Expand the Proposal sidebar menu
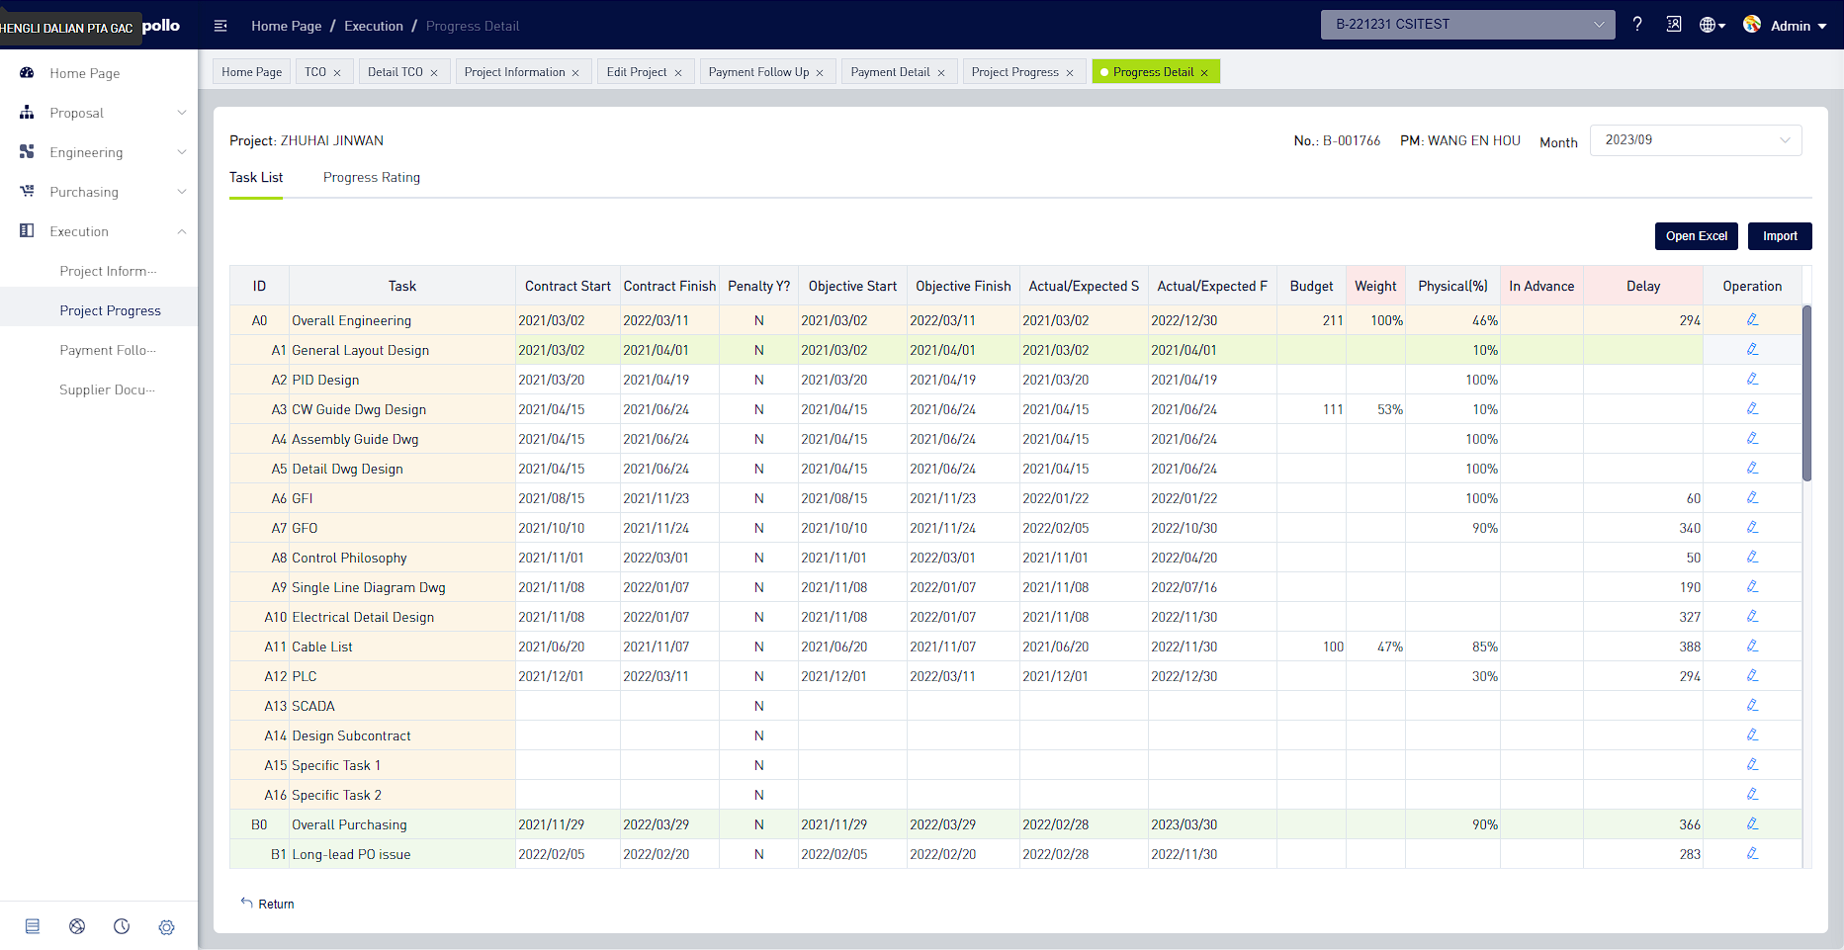The width and height of the screenshot is (1844, 950). pos(99,113)
